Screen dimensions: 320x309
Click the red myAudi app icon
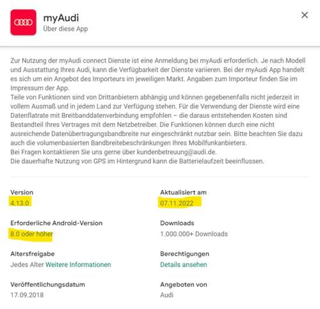[x=23, y=22]
